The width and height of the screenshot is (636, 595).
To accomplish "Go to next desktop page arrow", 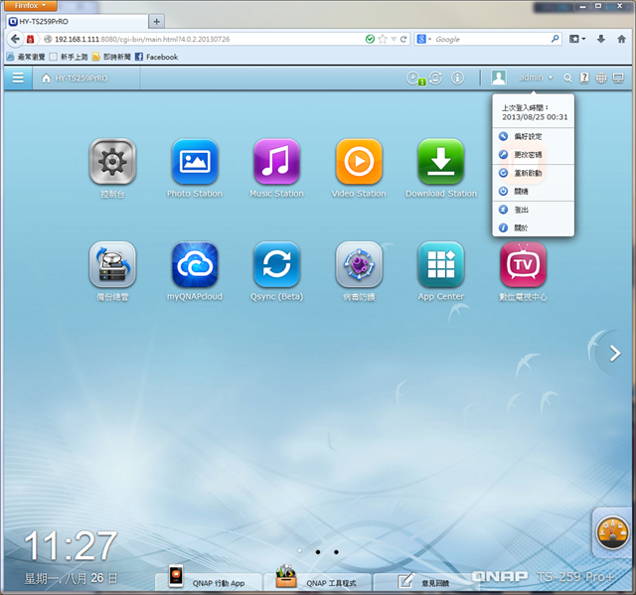I will (615, 354).
